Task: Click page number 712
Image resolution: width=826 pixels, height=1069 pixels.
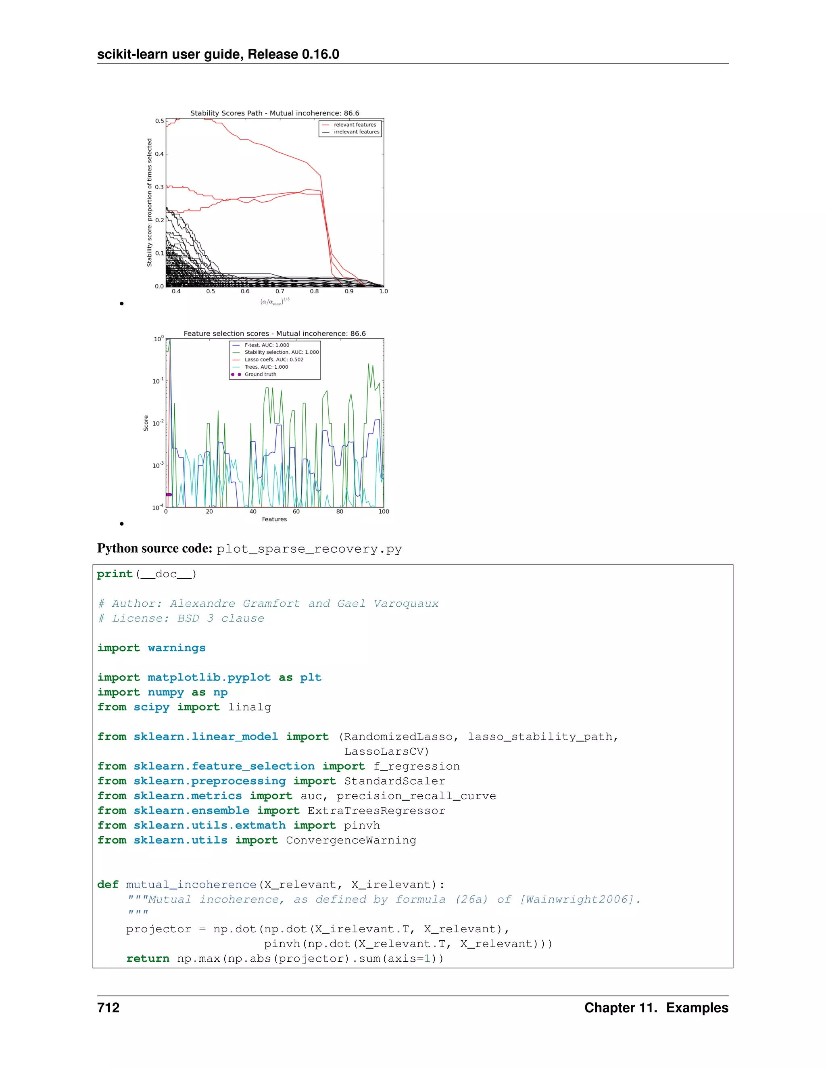Action: 108,1008
